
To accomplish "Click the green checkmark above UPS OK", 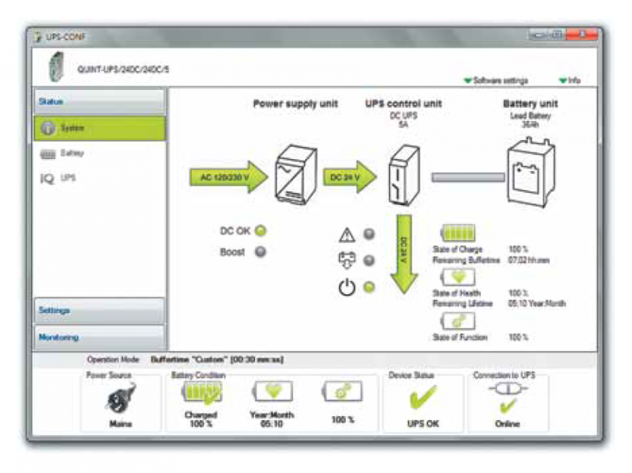I will pos(423,397).
